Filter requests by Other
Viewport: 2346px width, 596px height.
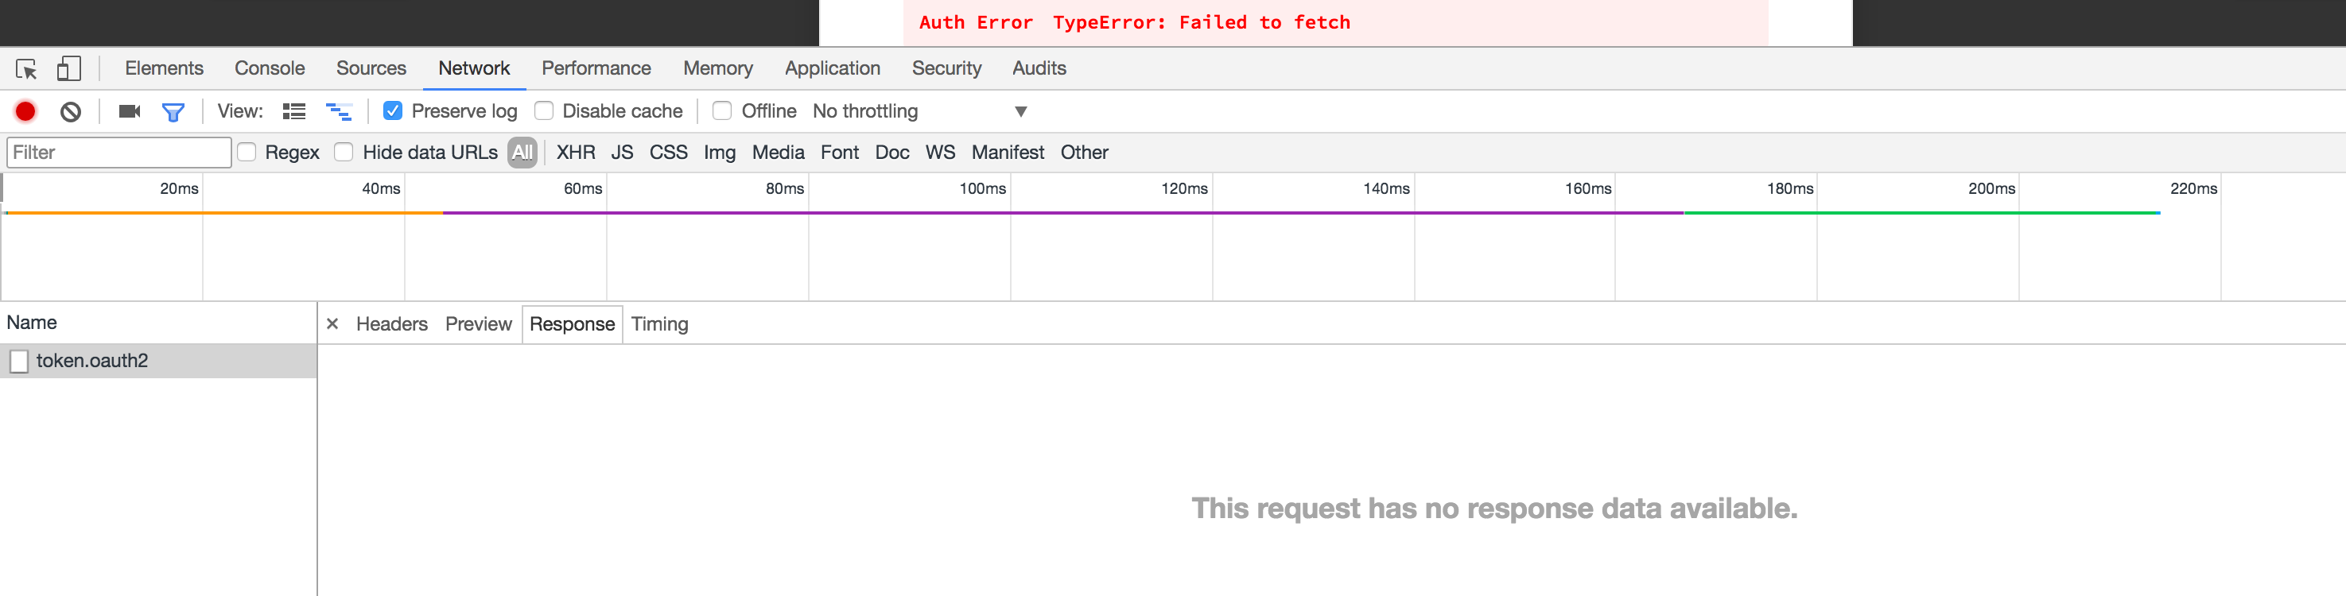pyautogui.click(x=1084, y=152)
